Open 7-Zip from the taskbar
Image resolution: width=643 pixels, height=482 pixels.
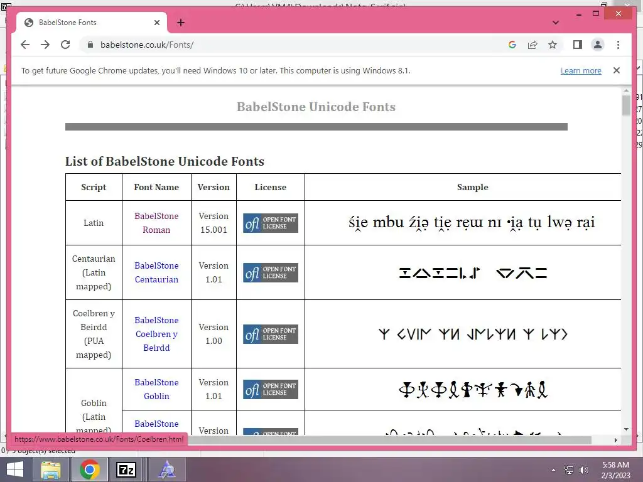(x=126, y=469)
